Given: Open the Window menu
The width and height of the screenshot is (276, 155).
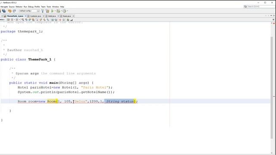Looking at the screenshot, I should (56, 7).
